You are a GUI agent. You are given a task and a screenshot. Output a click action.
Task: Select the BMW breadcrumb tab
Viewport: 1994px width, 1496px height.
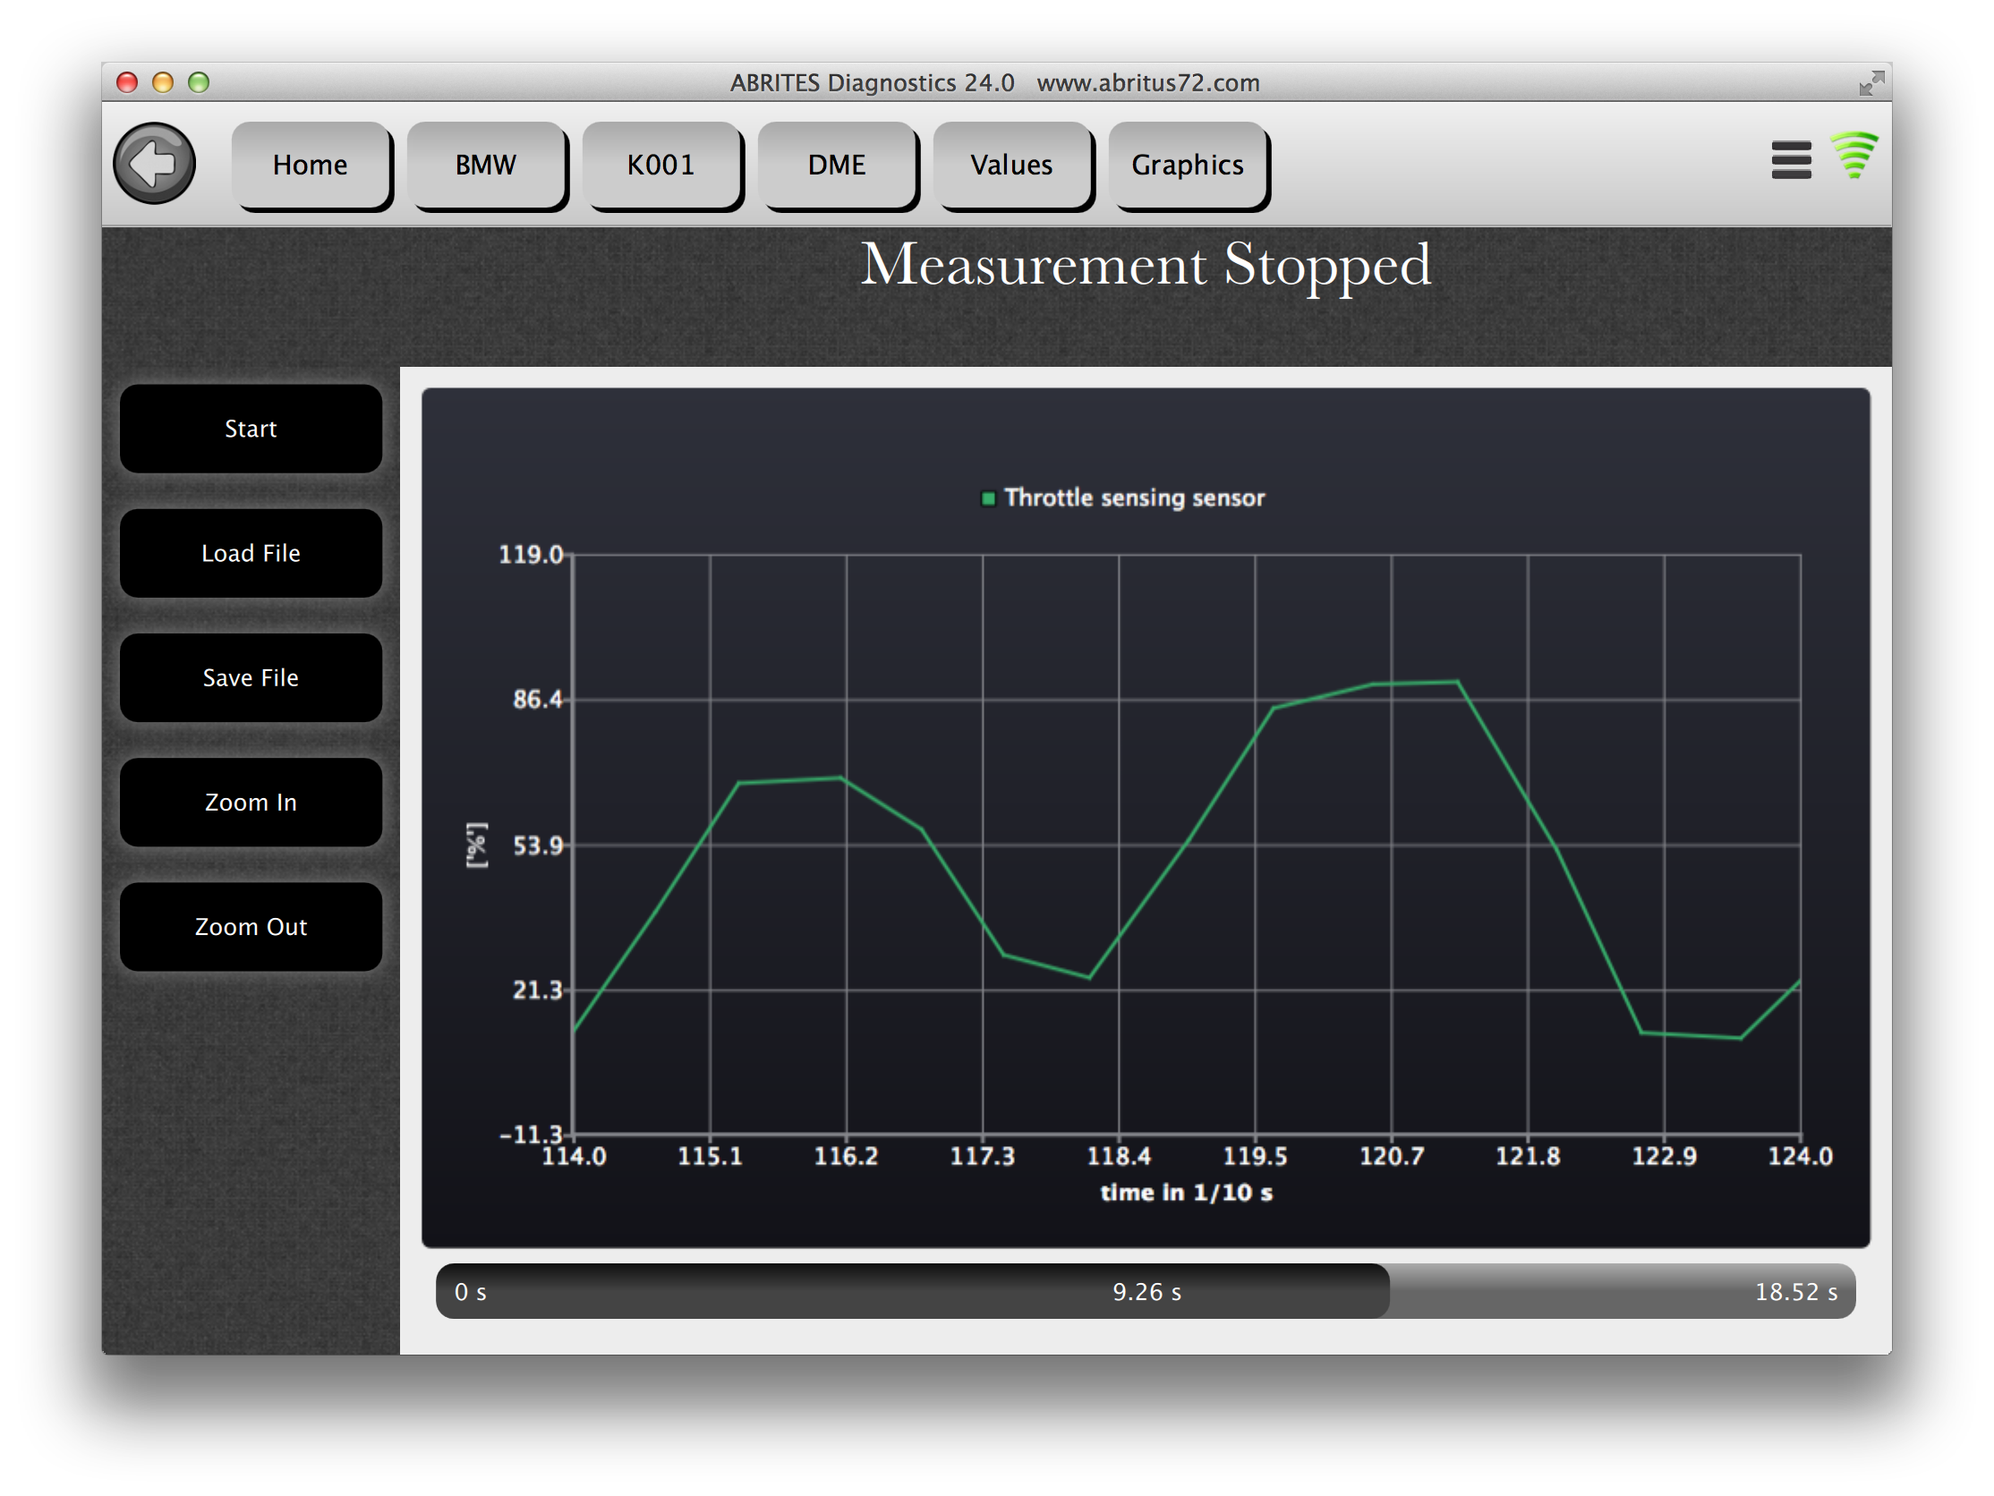tap(486, 165)
